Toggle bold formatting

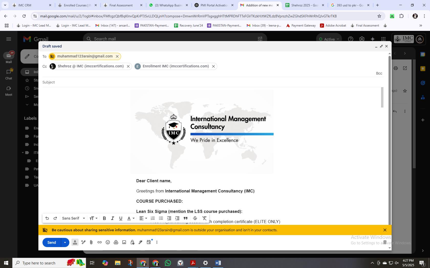coord(104,218)
